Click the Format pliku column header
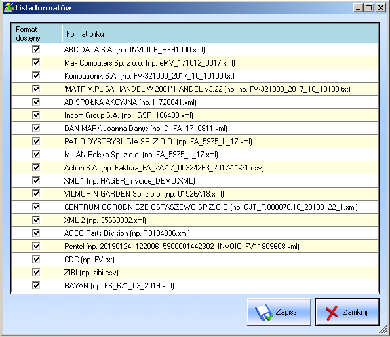Viewport: 390px width, 337px height. tap(220, 33)
